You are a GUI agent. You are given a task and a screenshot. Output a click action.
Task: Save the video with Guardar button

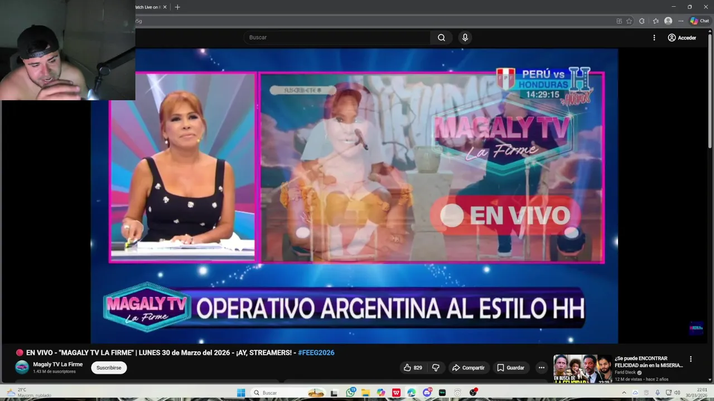point(510,368)
